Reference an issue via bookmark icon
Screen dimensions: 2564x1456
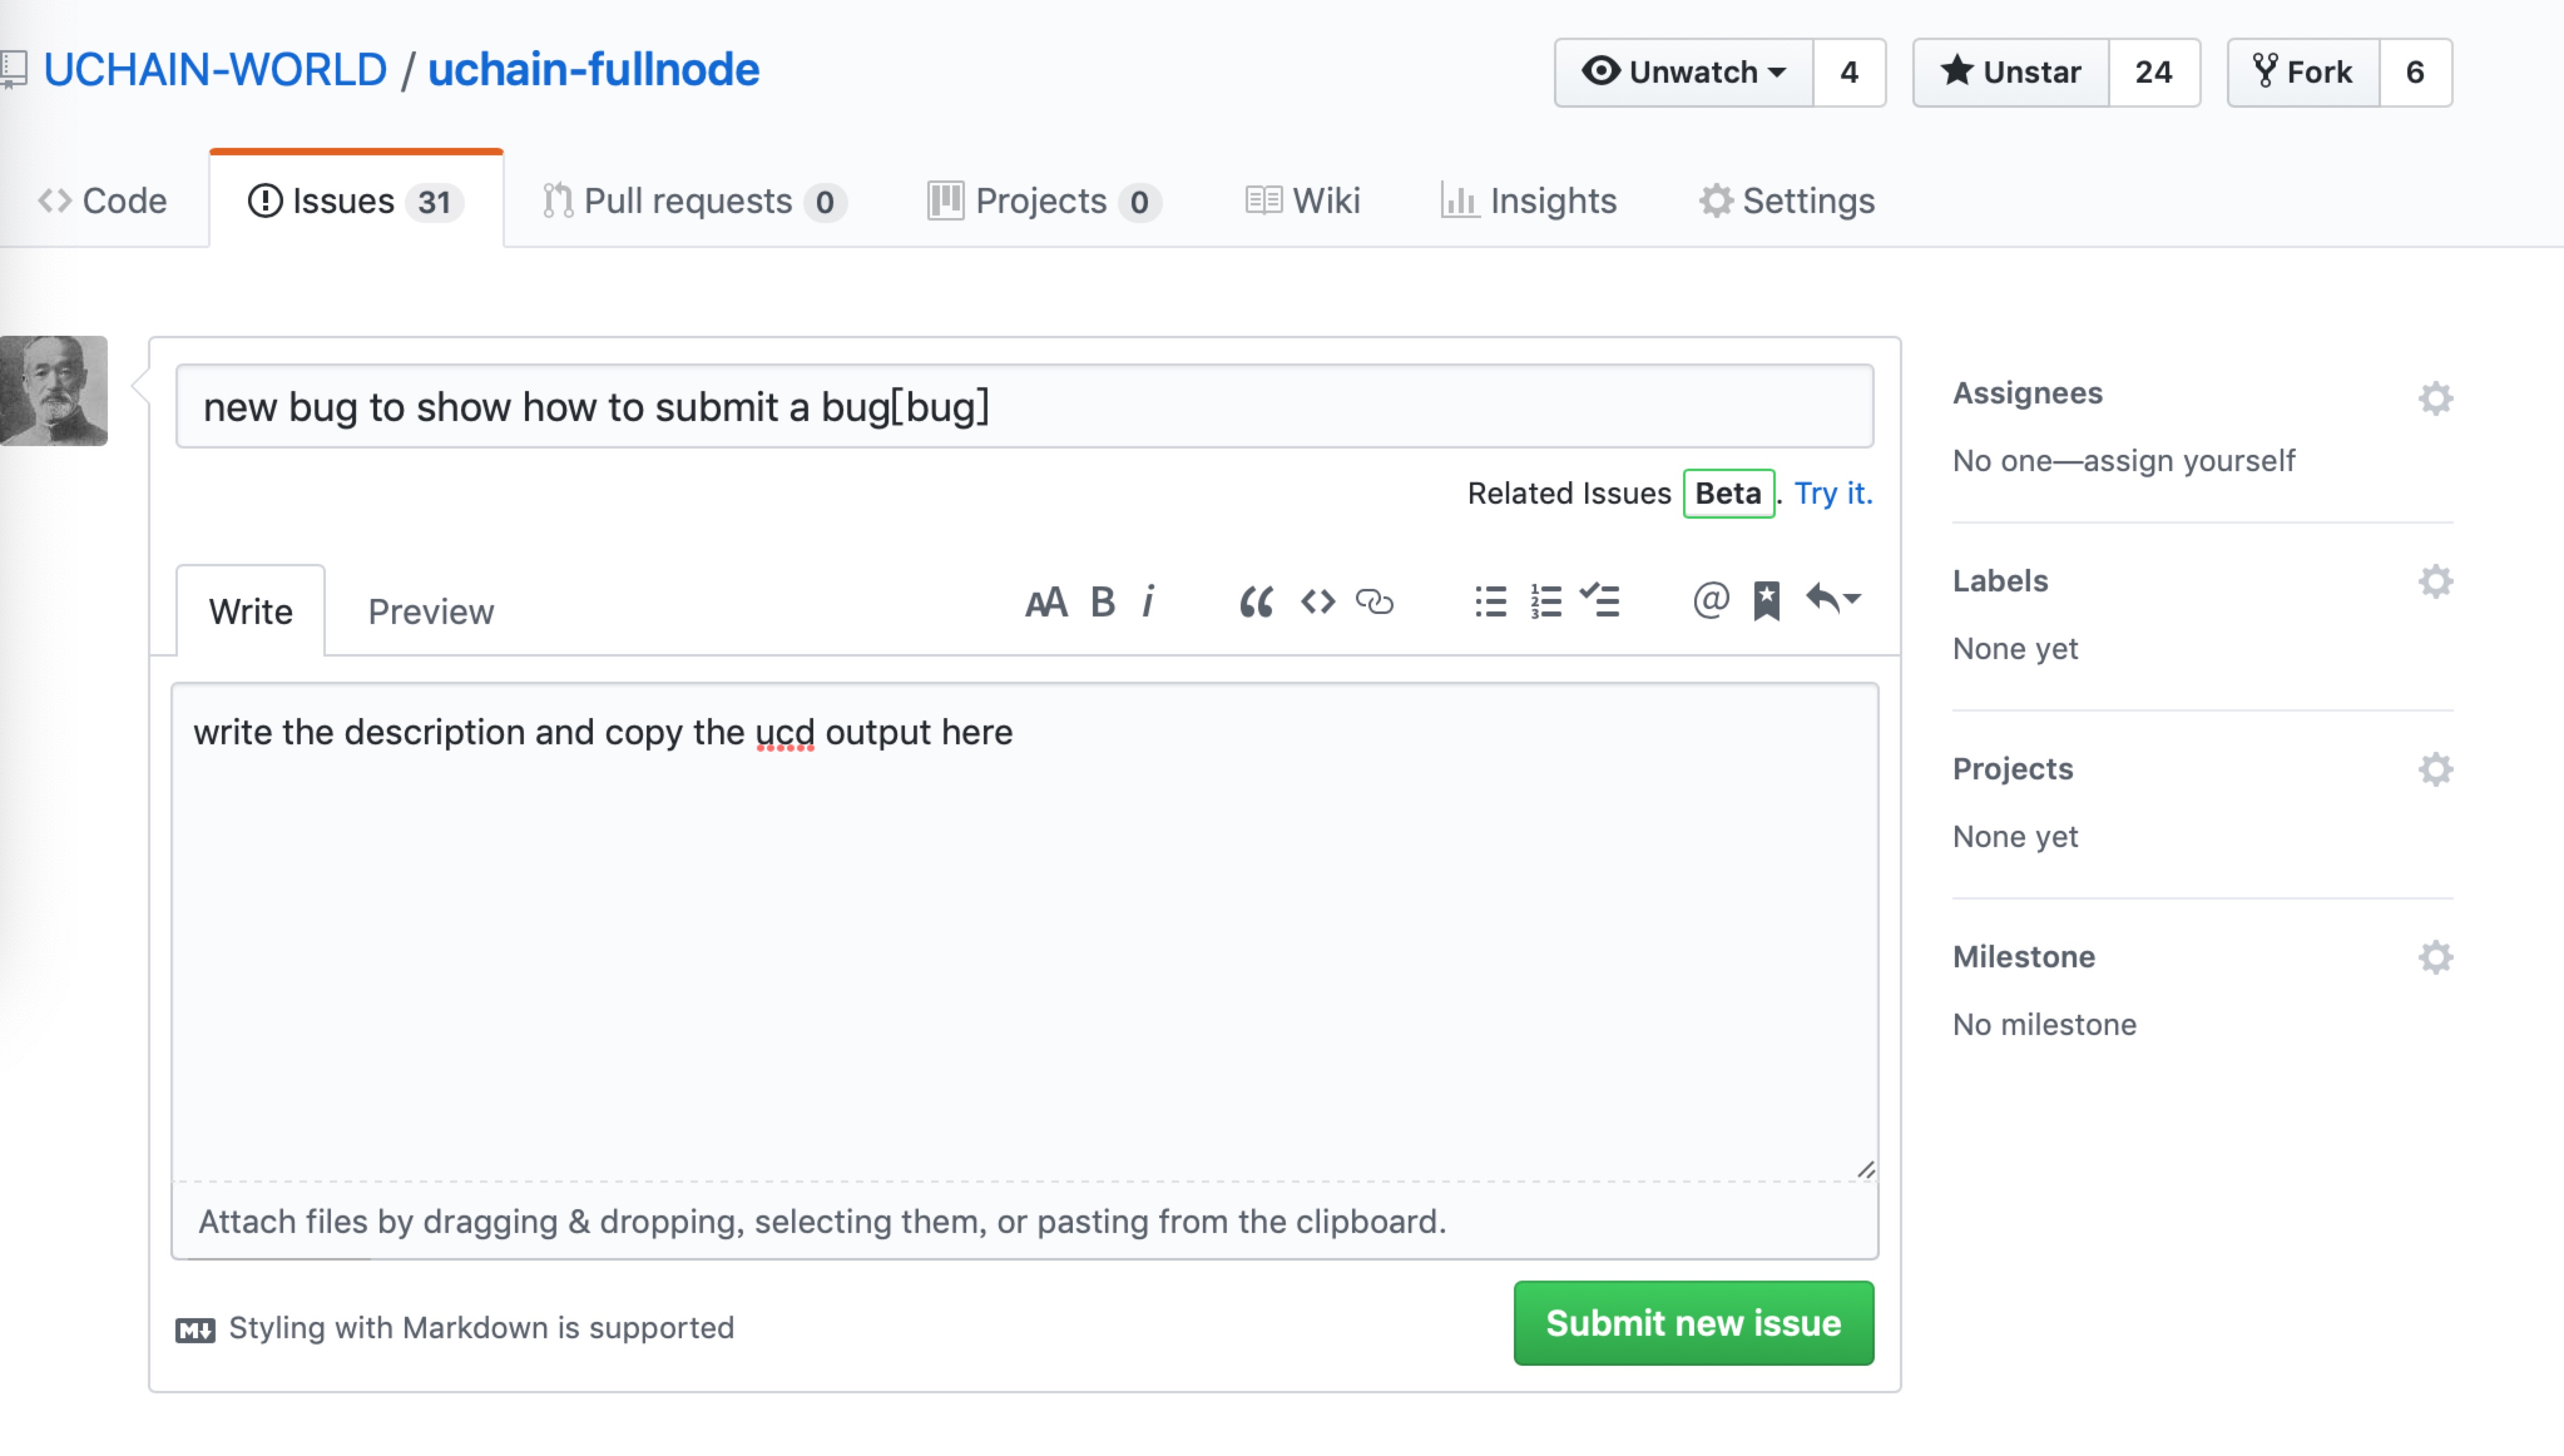(1766, 601)
